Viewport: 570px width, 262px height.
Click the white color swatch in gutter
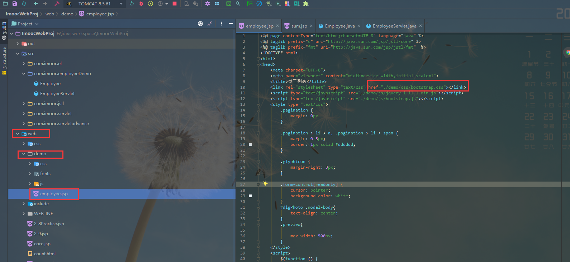250,196
